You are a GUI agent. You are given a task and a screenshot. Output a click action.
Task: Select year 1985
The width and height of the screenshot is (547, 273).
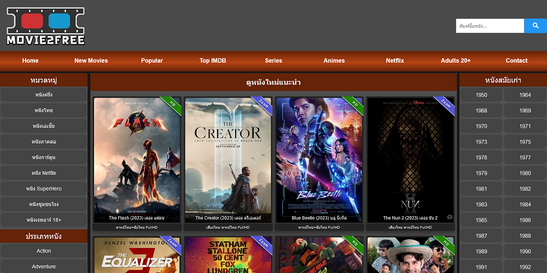[x=481, y=220]
